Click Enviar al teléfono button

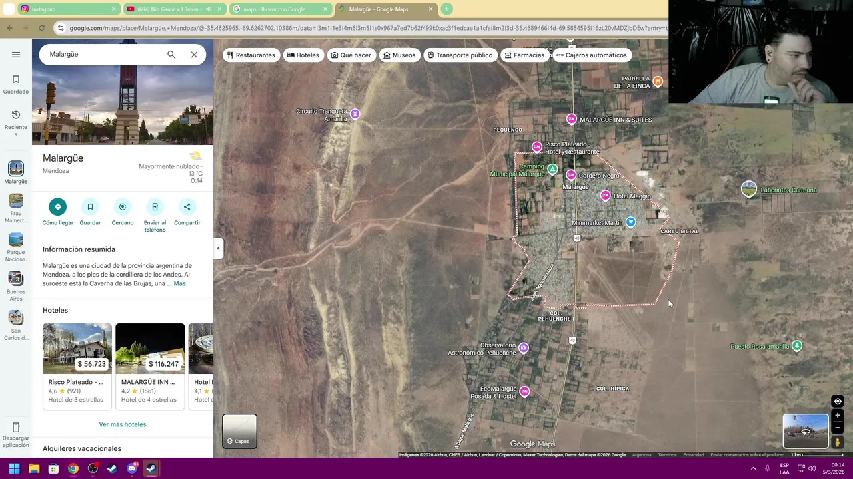coord(155,216)
